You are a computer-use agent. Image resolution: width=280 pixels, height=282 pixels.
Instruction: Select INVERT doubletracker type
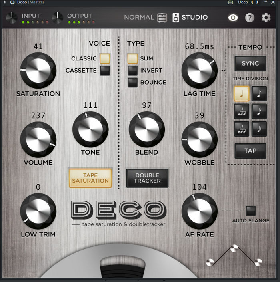132,70
